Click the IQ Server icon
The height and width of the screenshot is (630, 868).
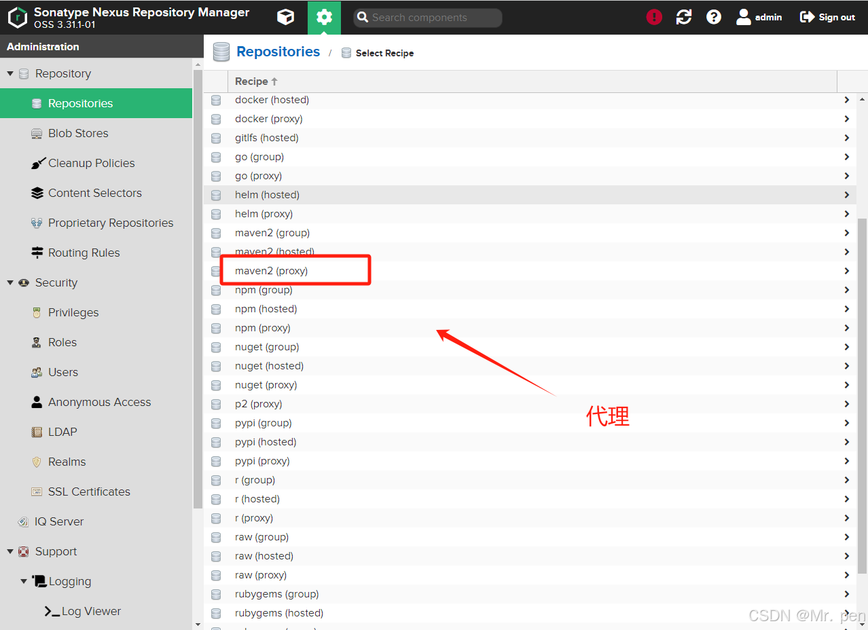click(24, 522)
